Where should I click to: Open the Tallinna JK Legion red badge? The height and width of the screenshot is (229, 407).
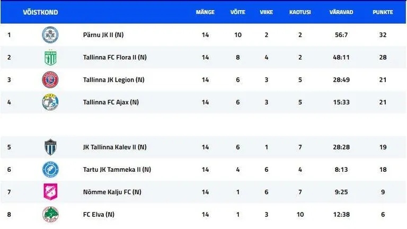(50, 80)
